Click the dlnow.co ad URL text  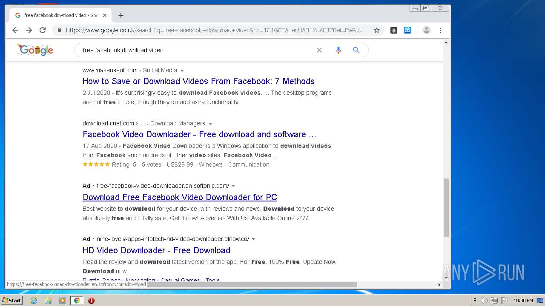point(173,239)
